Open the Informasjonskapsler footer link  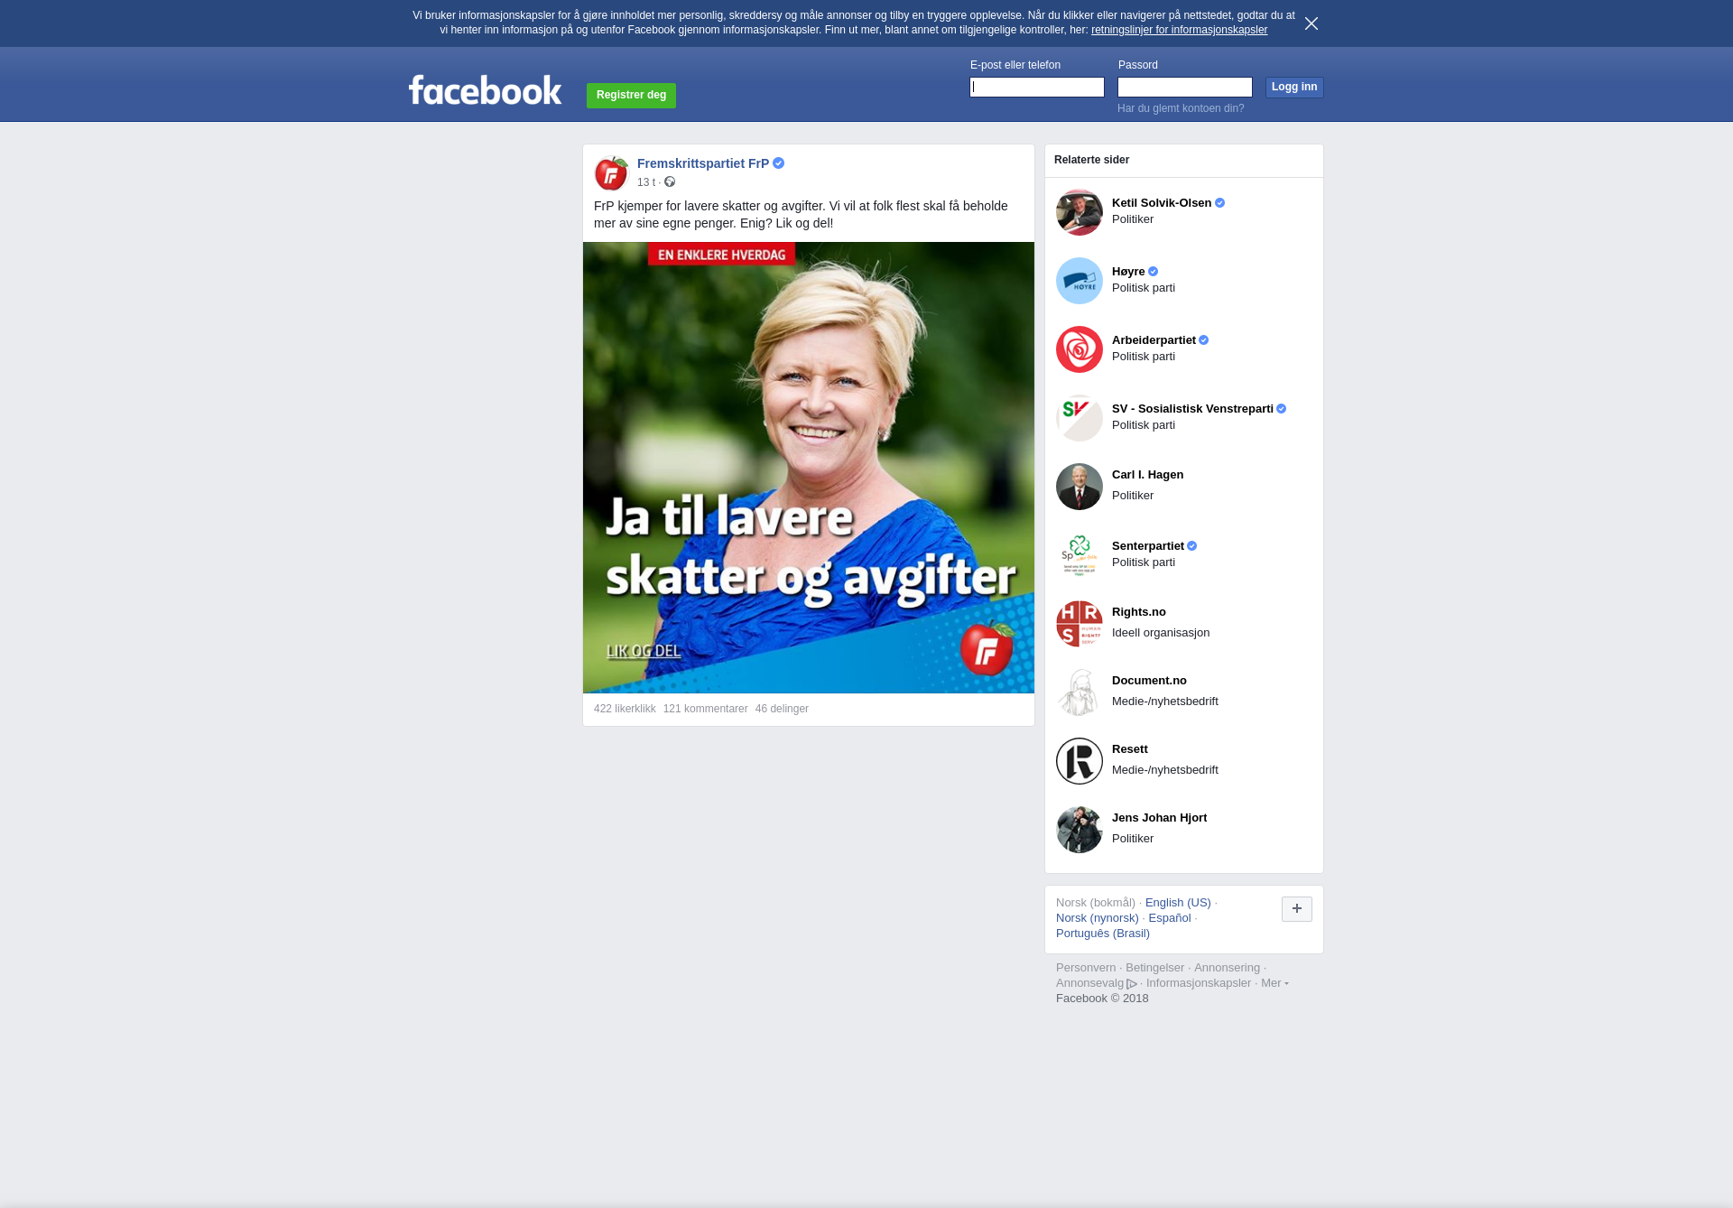[x=1199, y=983]
